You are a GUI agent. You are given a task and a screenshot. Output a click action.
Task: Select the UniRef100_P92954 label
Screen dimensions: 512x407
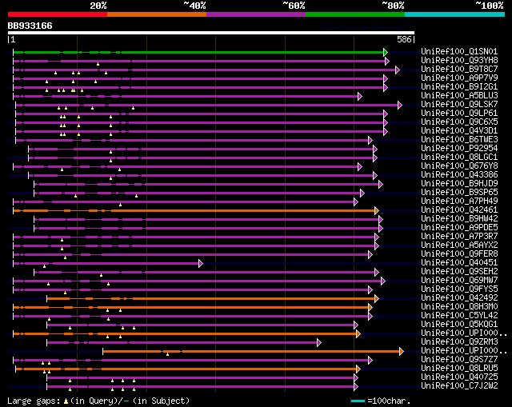pyautogui.click(x=459, y=149)
